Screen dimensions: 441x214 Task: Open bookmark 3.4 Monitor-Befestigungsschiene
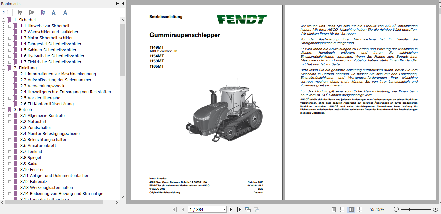50,133
